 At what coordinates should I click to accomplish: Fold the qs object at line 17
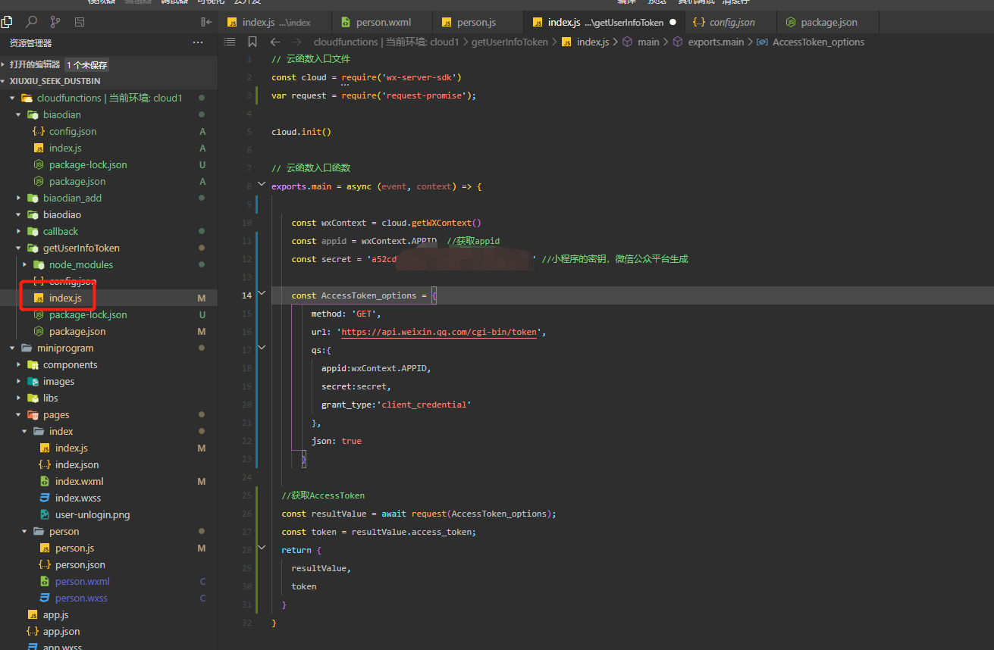pos(262,348)
